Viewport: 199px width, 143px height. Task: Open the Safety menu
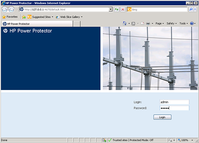click(172, 24)
